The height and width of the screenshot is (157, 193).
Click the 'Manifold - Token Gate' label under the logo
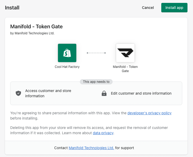[x=125, y=69]
